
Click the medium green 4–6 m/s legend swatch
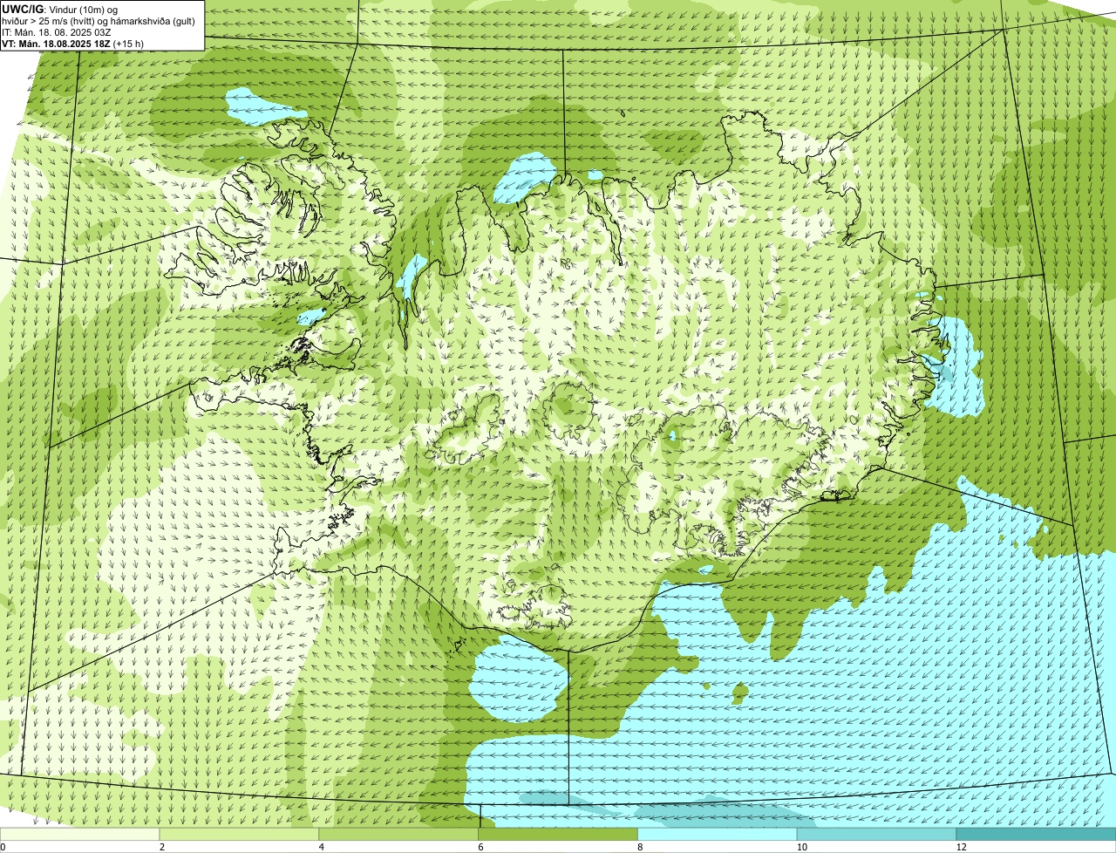click(400, 834)
